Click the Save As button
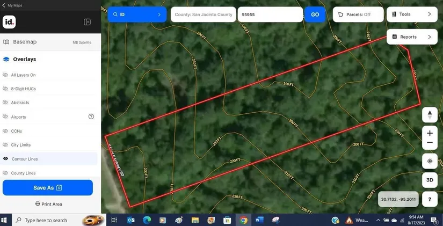443x226 pixels. click(47, 188)
